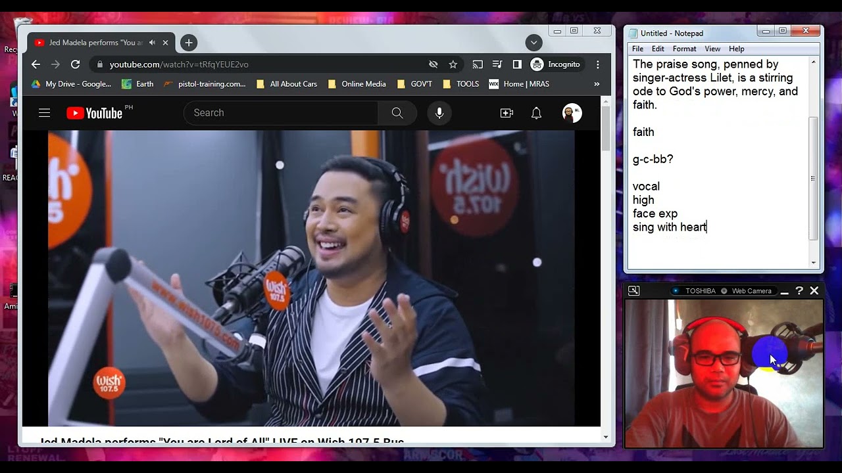Click the third-party cookies blocked eye icon
This screenshot has width=842, height=473.
click(x=433, y=64)
